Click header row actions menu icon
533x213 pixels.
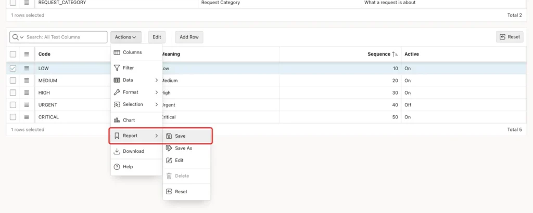(x=27, y=54)
